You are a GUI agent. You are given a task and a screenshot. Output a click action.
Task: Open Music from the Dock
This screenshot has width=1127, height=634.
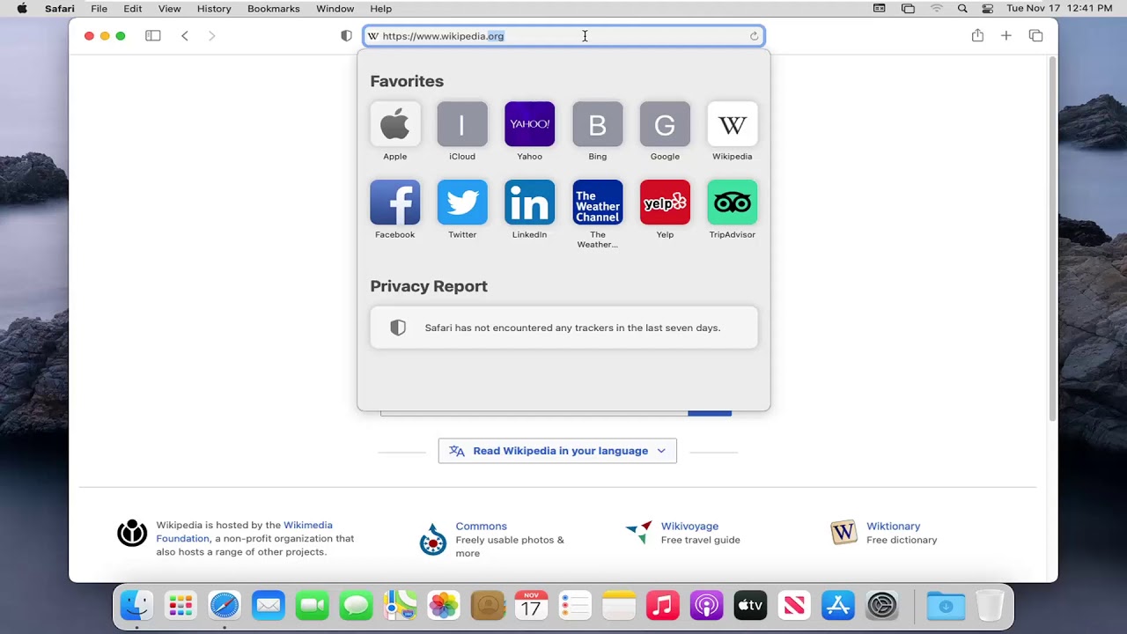(x=663, y=606)
